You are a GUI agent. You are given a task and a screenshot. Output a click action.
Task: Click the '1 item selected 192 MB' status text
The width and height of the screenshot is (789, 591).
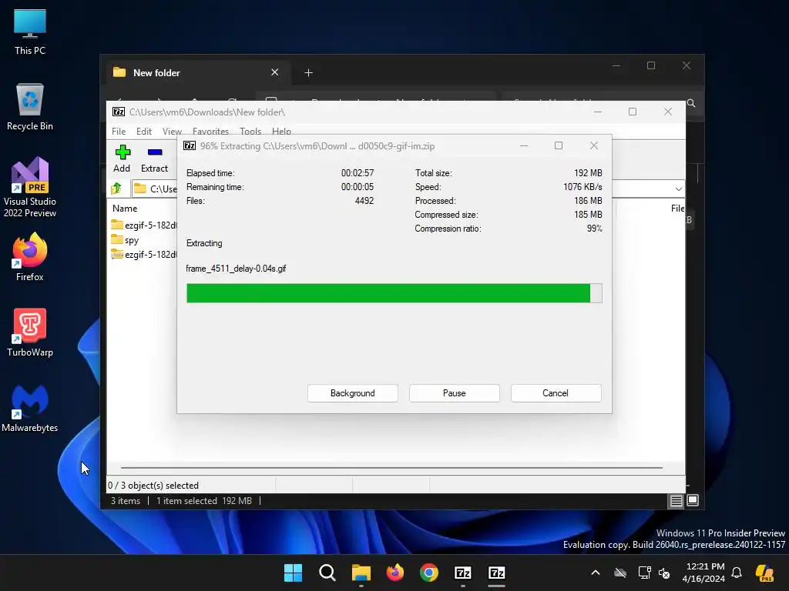click(x=203, y=500)
